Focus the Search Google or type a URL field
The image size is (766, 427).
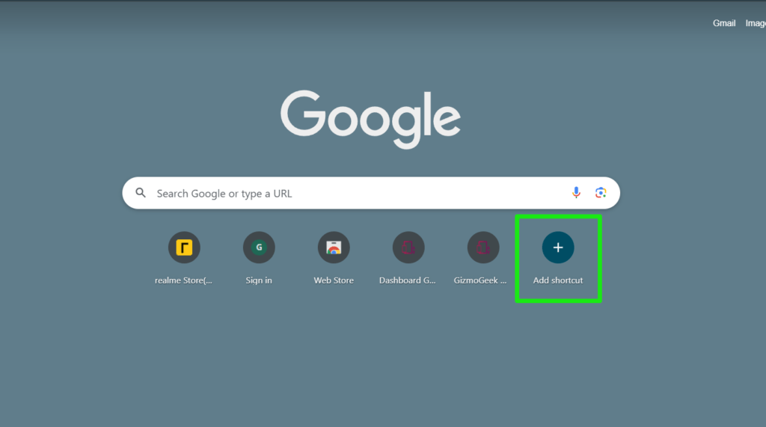[371, 193]
